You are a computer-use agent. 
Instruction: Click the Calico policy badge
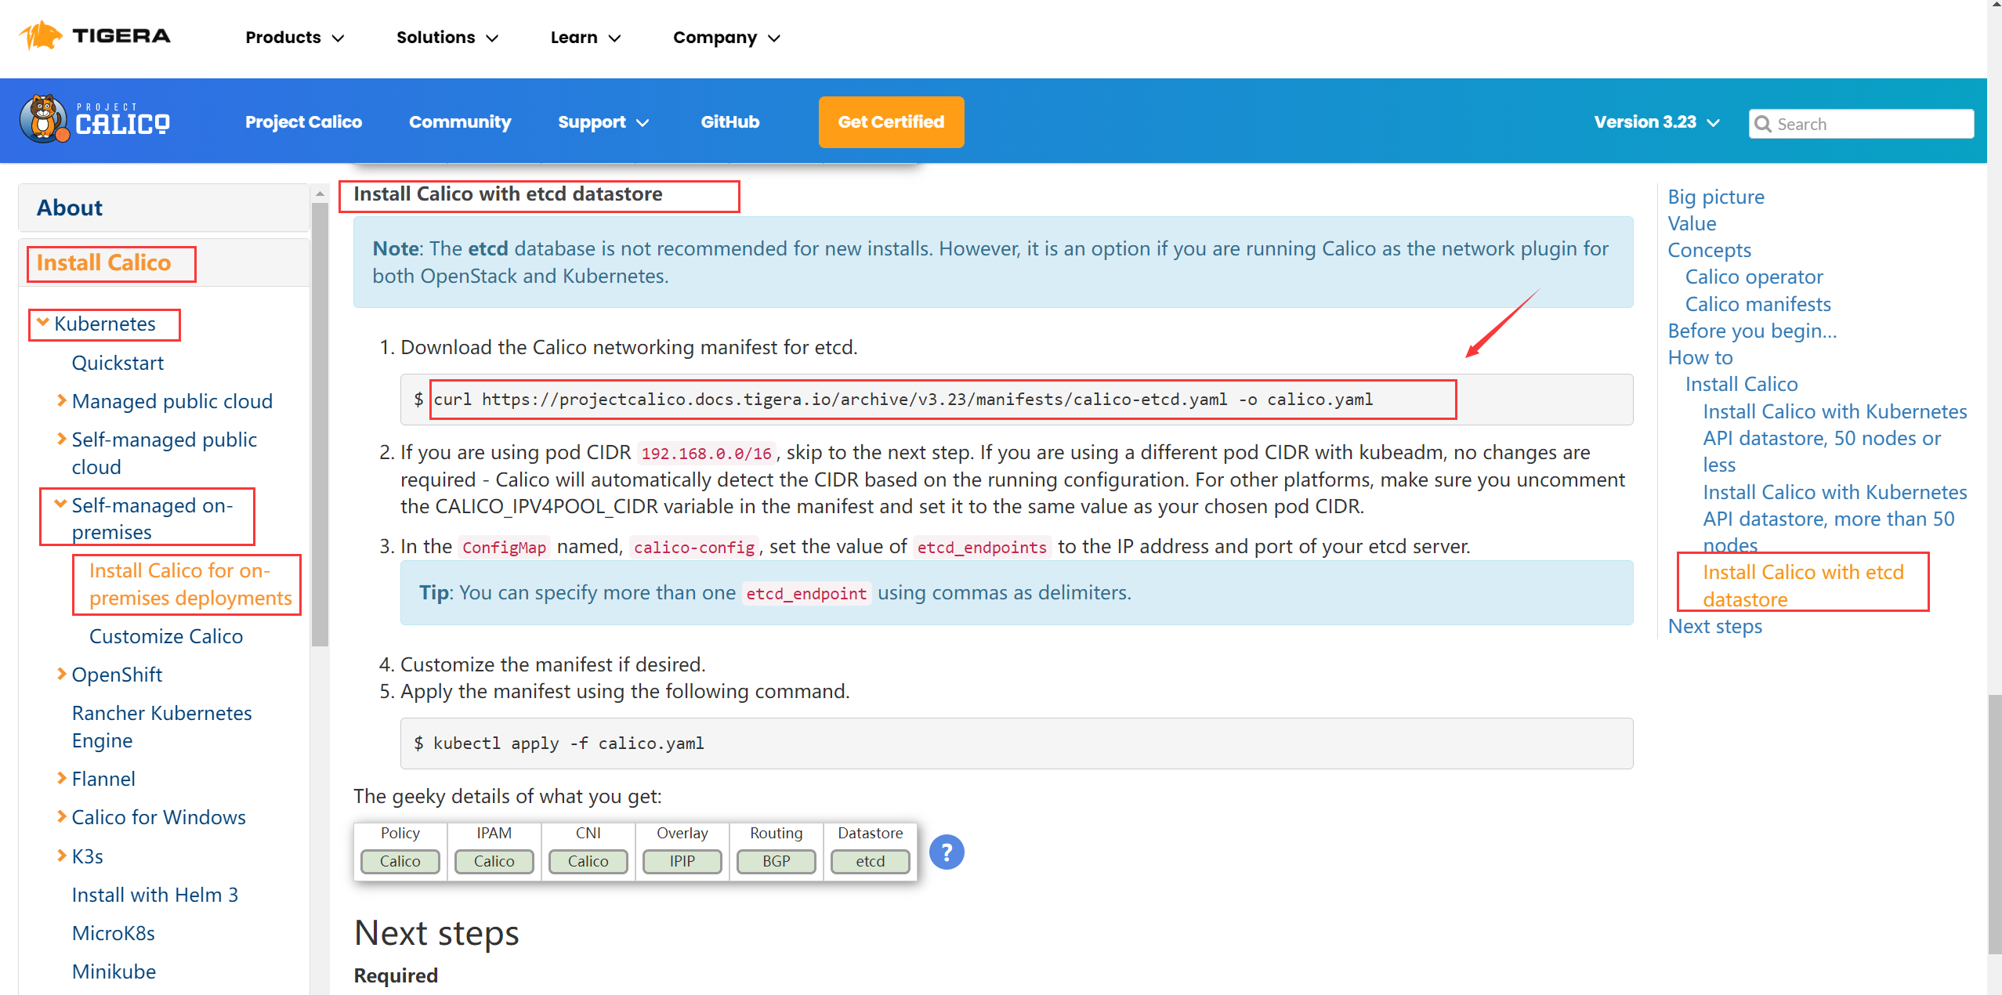[400, 861]
